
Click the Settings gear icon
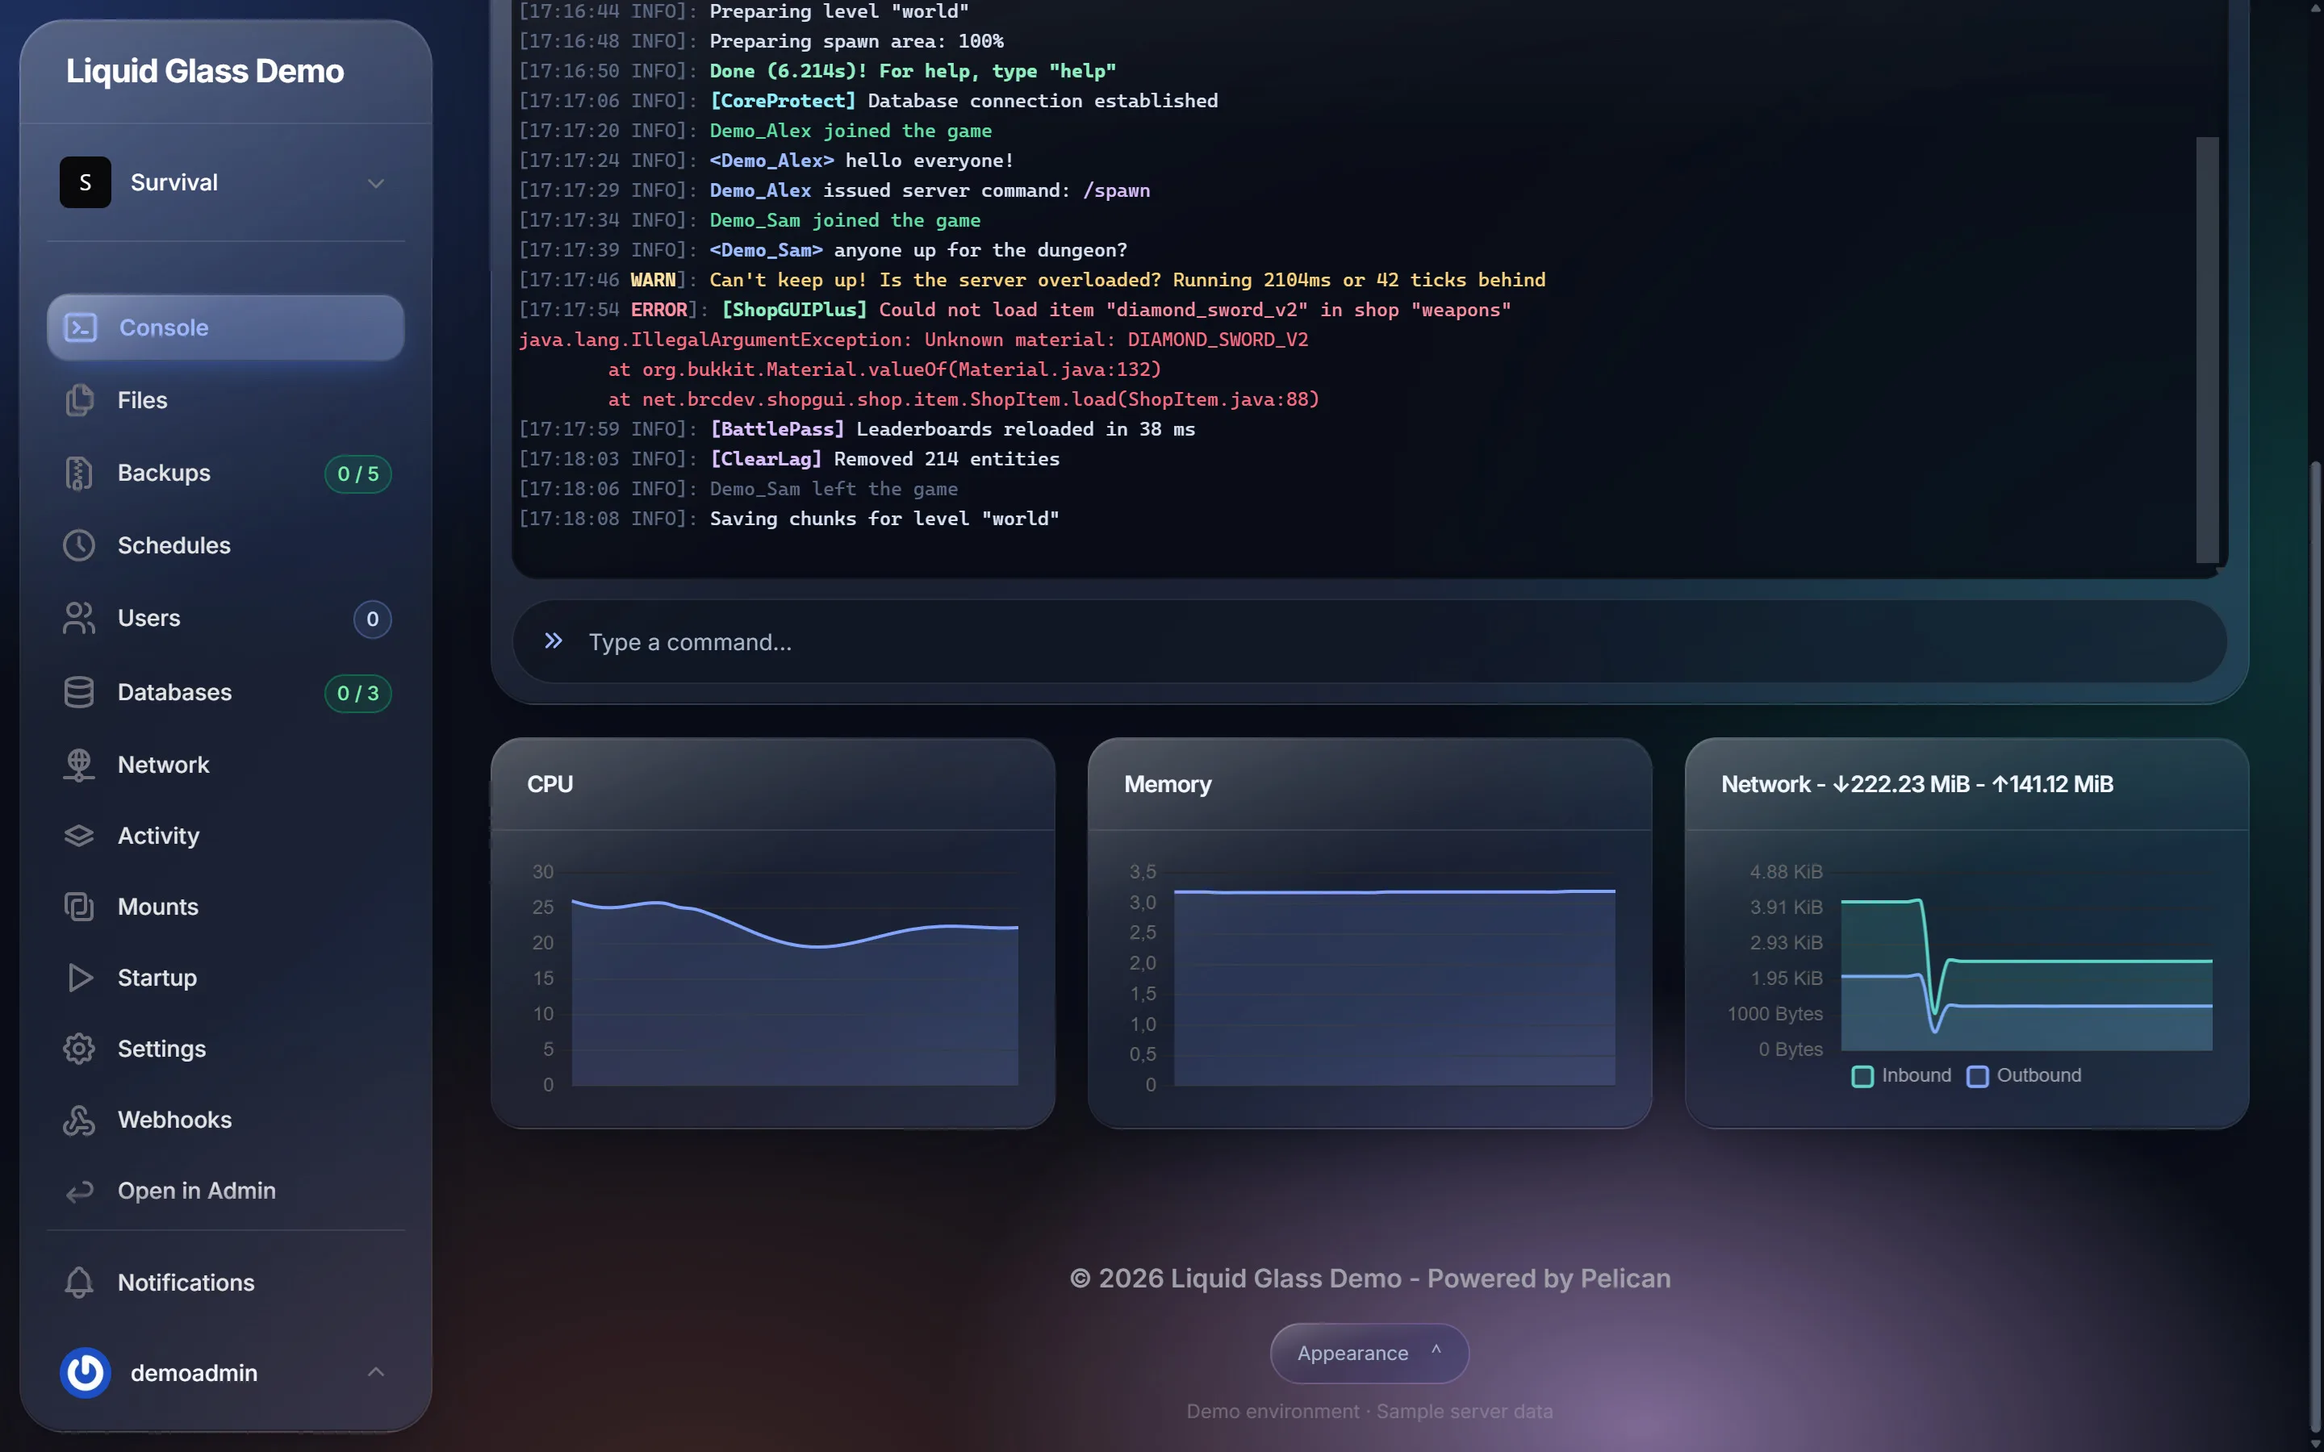[x=79, y=1049]
